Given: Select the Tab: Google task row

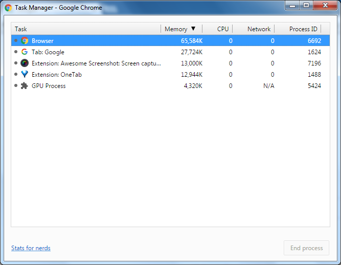Looking at the screenshot, I should coord(171,52).
